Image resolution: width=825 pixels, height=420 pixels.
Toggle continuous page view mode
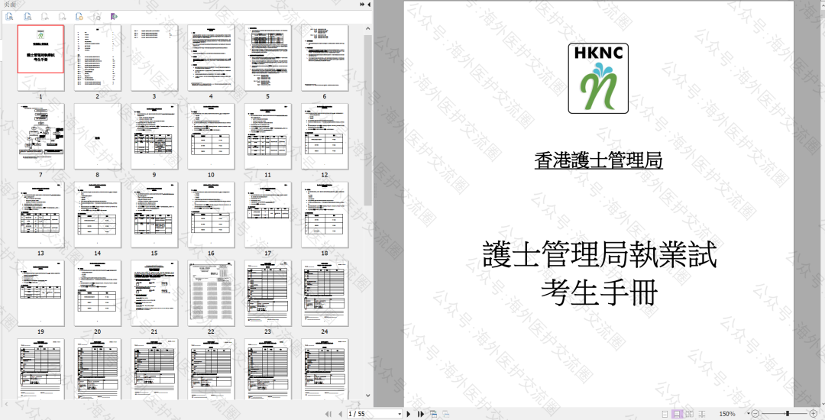click(x=676, y=414)
